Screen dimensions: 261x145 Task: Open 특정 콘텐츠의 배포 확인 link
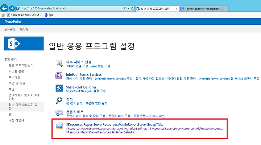(149, 116)
